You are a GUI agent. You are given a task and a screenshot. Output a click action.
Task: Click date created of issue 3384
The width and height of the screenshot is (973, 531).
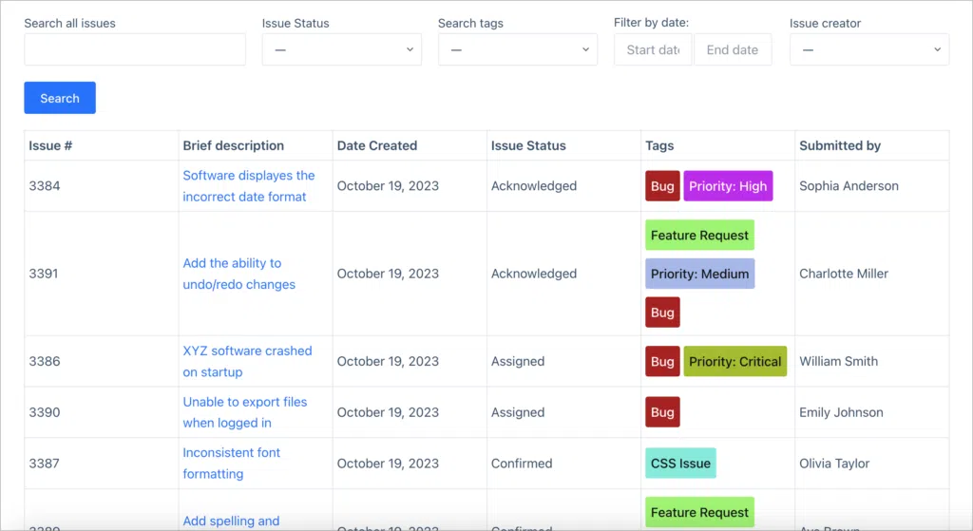coord(388,186)
